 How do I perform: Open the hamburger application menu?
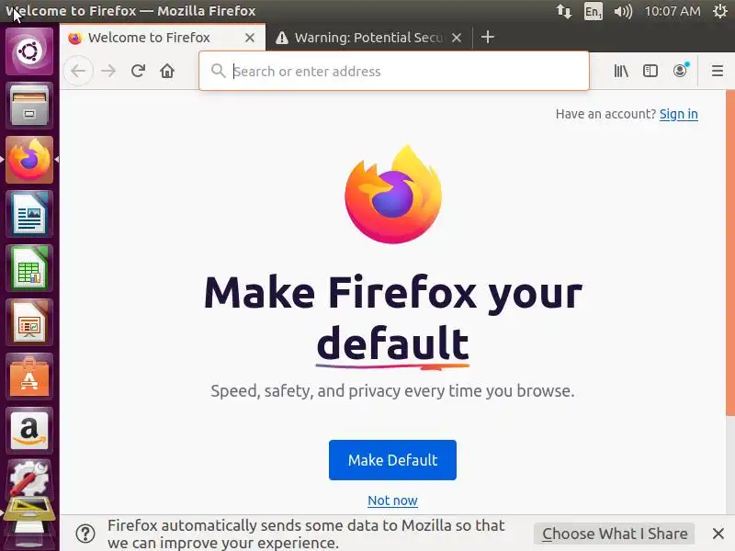click(x=718, y=72)
